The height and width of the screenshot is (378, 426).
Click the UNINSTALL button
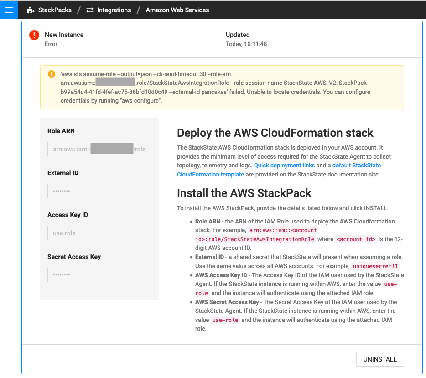tap(380, 359)
